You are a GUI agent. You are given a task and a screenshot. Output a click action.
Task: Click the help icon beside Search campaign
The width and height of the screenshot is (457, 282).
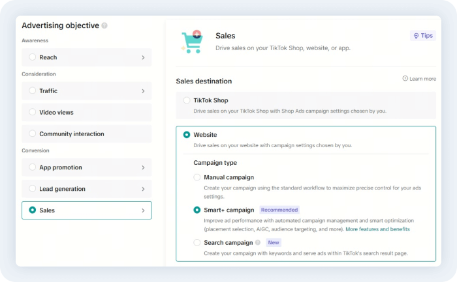tap(257, 243)
